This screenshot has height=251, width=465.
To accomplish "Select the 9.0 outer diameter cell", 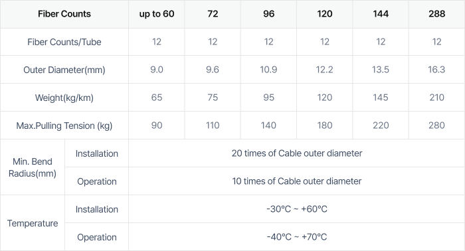I will (x=157, y=70).
